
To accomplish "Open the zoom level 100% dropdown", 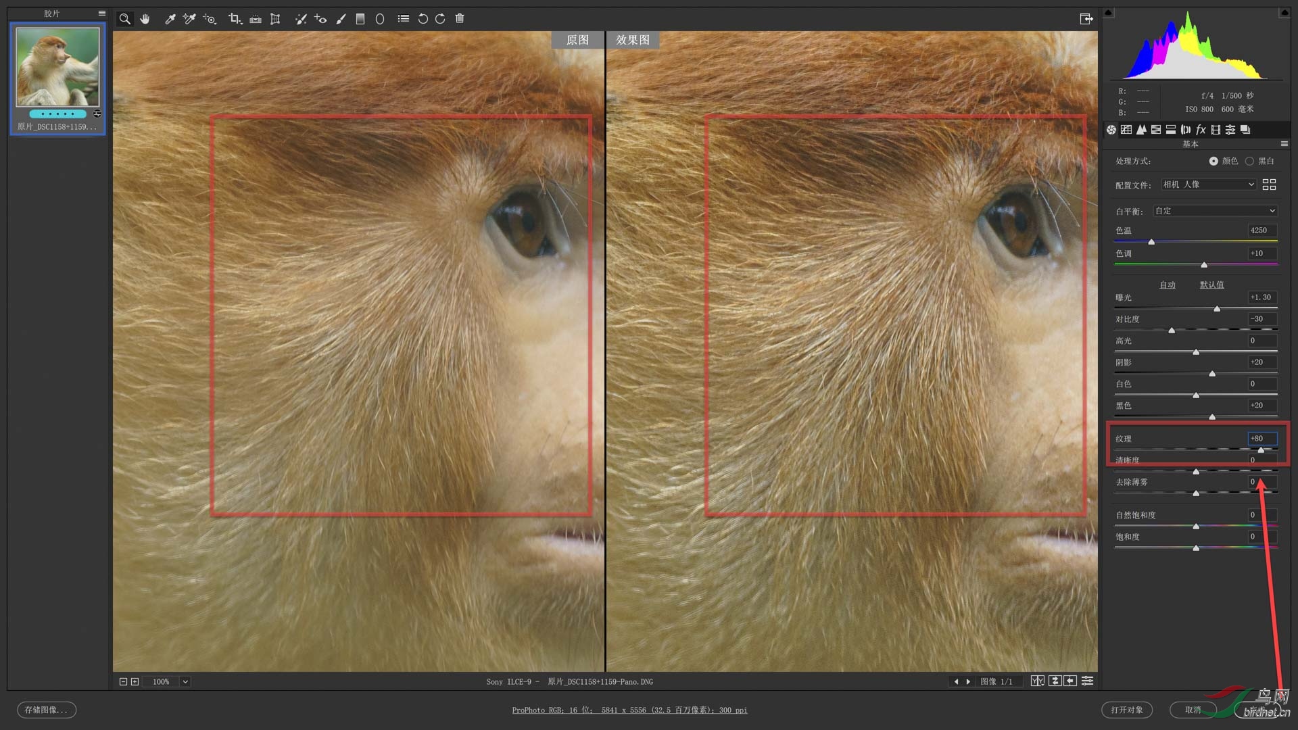I will pos(185,682).
